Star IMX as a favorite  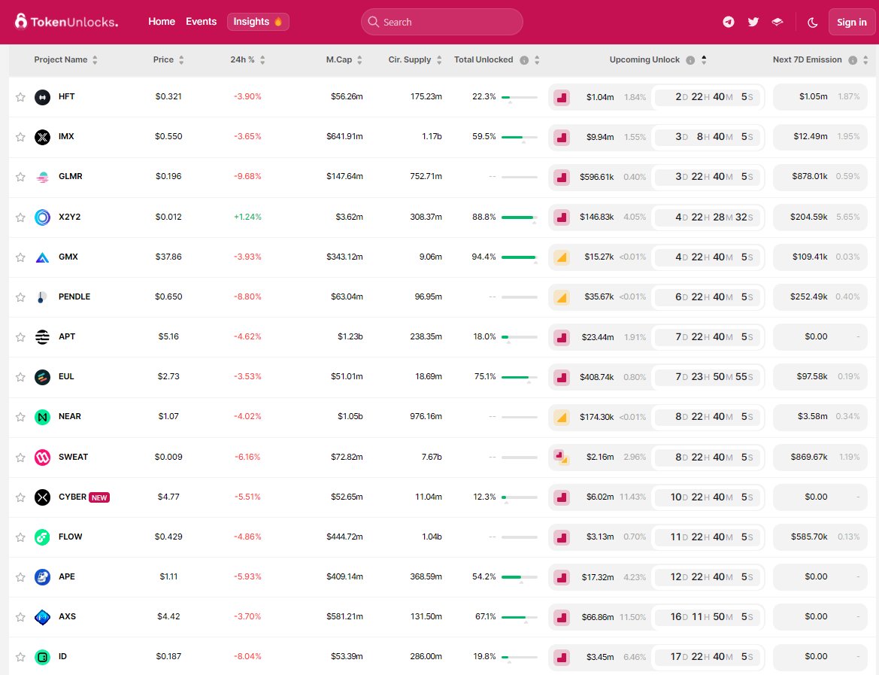coord(21,137)
